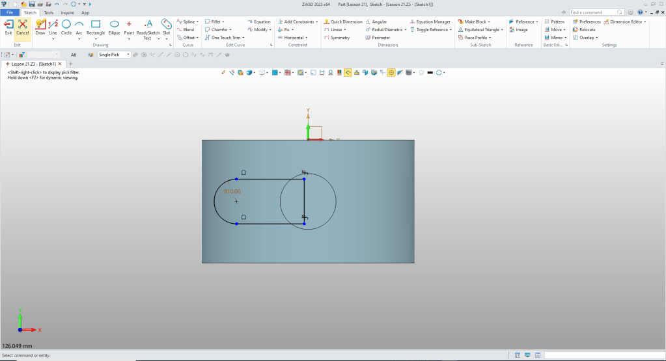Expand the Add Constraints dropdown arrow
The image size is (666, 361).
(x=316, y=21)
